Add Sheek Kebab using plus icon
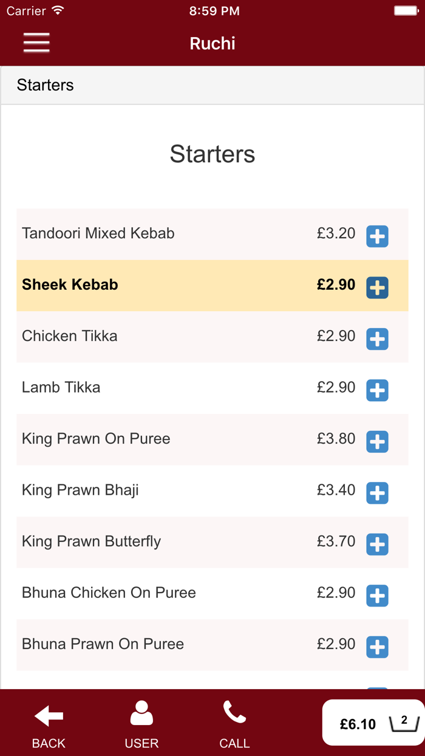This screenshot has height=756, width=425. (377, 287)
